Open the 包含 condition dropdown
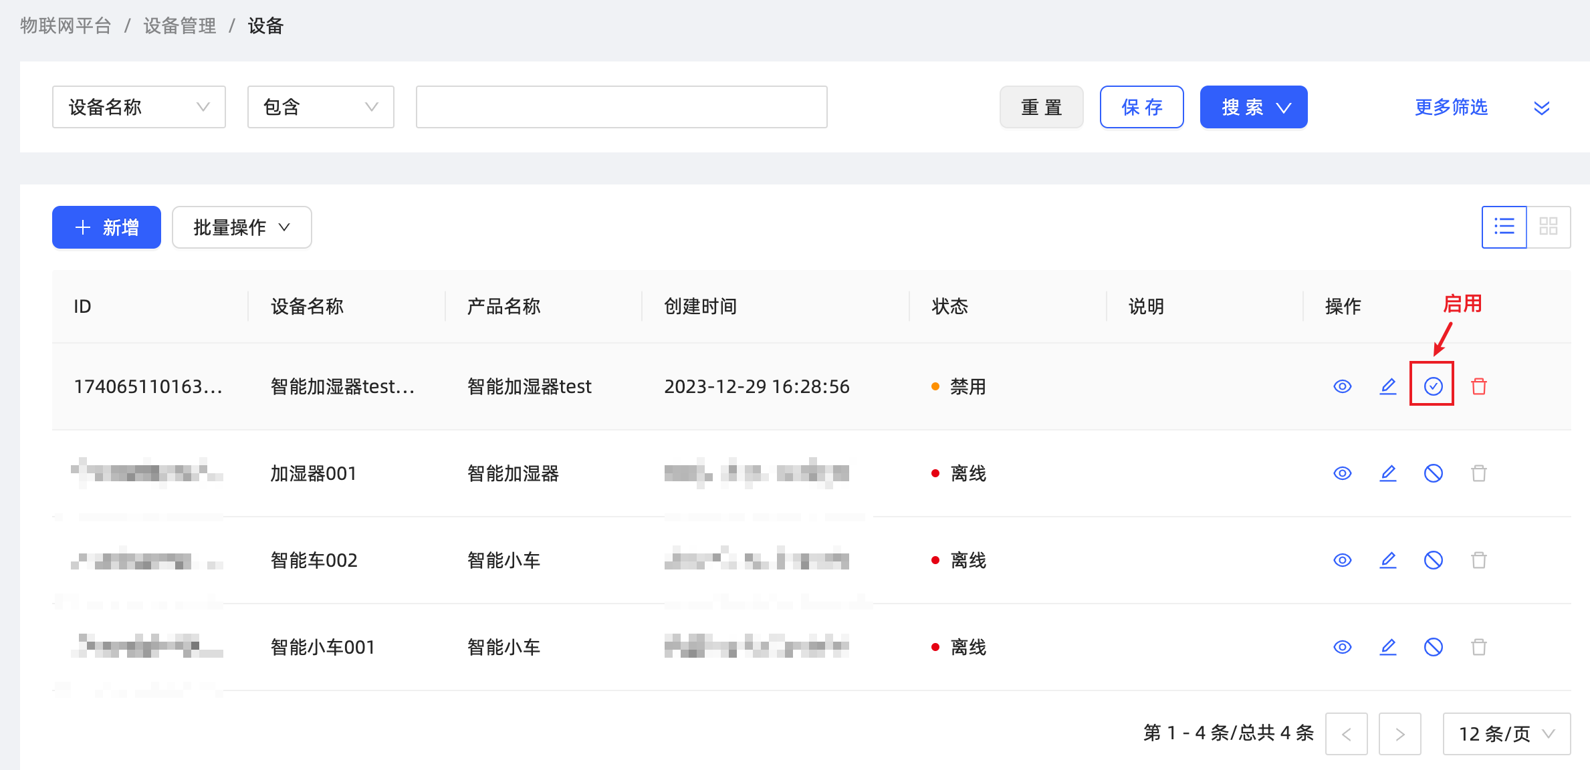Viewport: 1590px width, 770px height. point(320,107)
